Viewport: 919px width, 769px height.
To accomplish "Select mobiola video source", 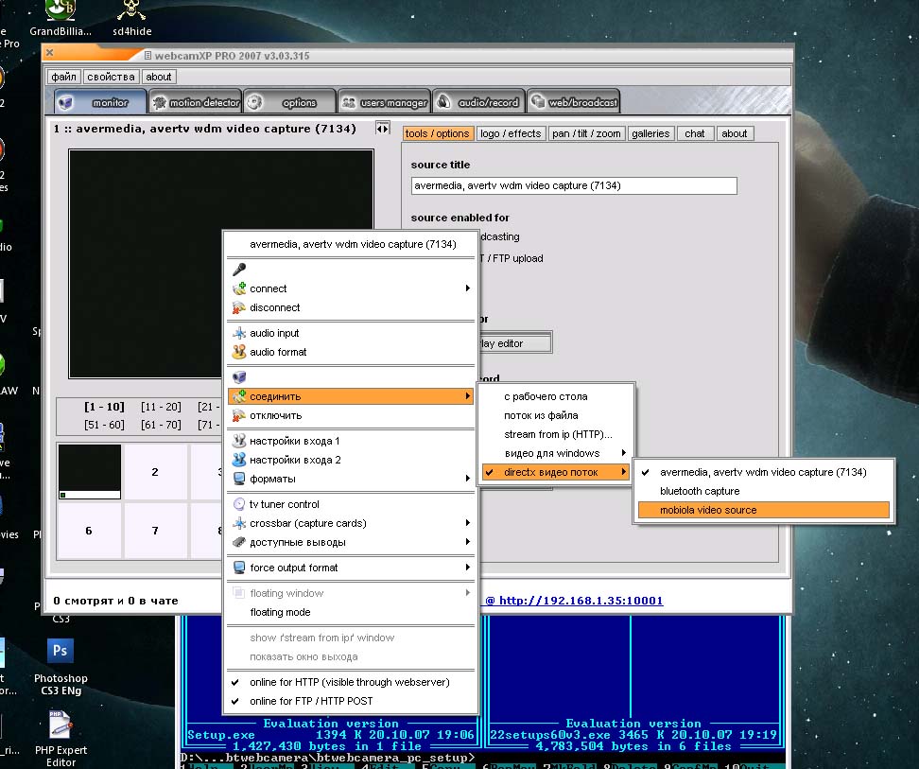I will 763,510.
